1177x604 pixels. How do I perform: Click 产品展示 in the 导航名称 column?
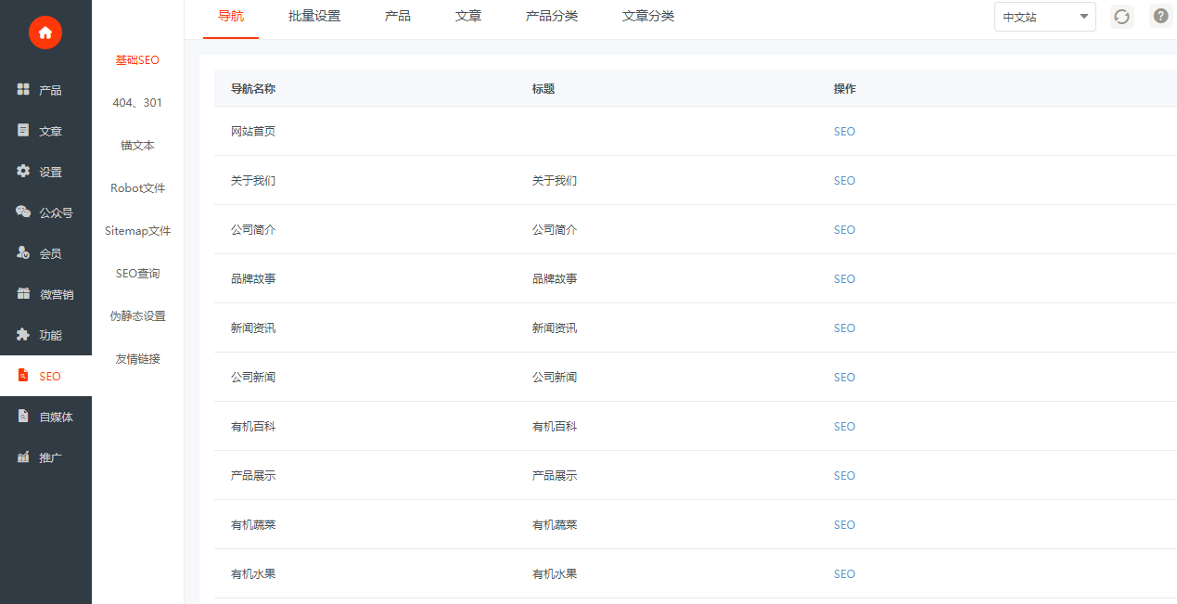tap(253, 475)
